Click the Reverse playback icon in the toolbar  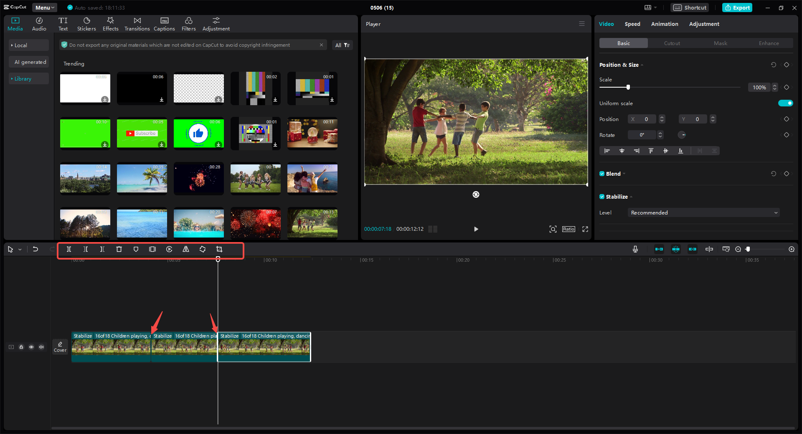tap(169, 249)
